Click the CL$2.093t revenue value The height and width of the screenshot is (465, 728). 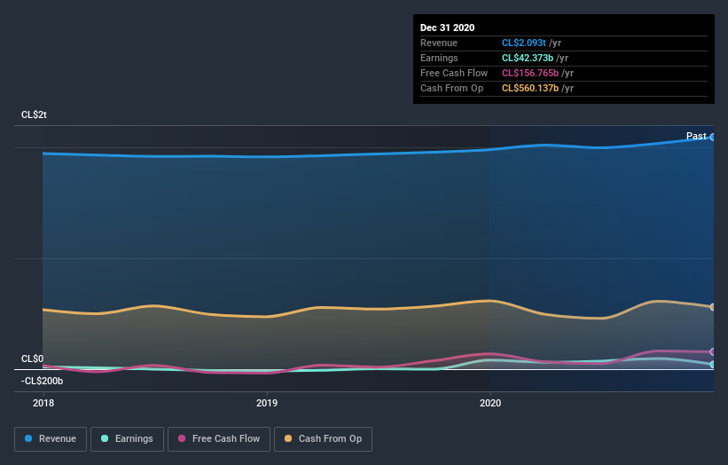[524, 43]
